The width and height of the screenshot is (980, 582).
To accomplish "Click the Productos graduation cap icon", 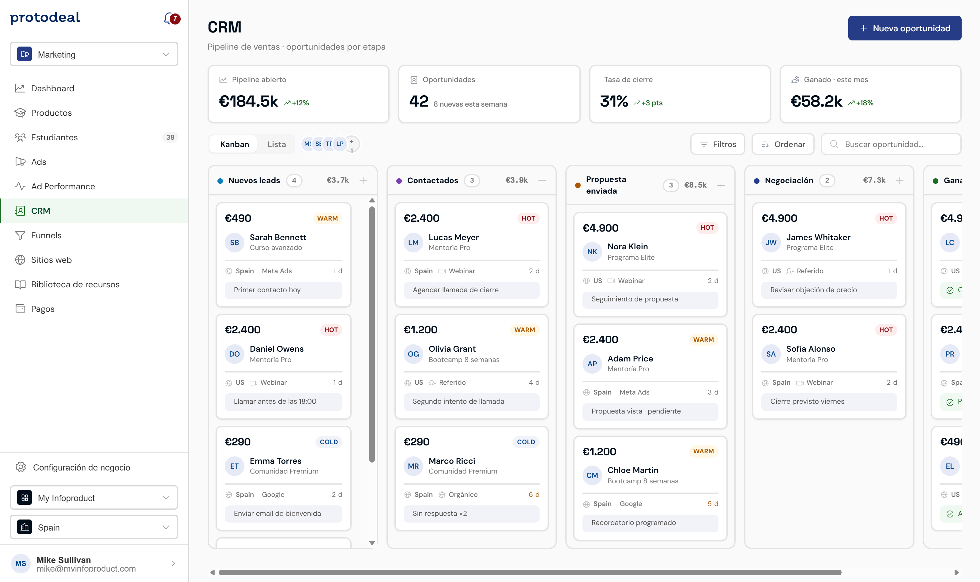I will [20, 113].
